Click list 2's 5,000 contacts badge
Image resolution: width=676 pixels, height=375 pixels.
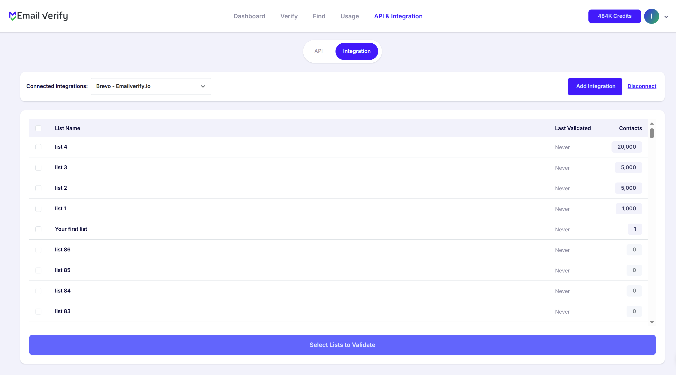coord(629,188)
